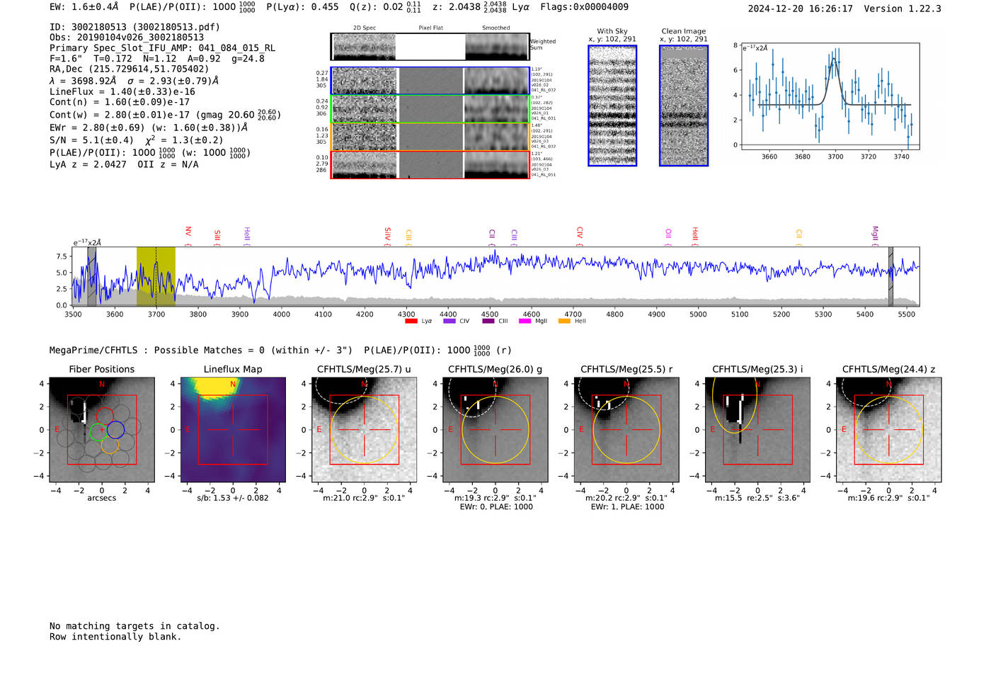
Task: Click the s/b: 1.53 +/- 0.082 caption
Action: (x=233, y=498)
